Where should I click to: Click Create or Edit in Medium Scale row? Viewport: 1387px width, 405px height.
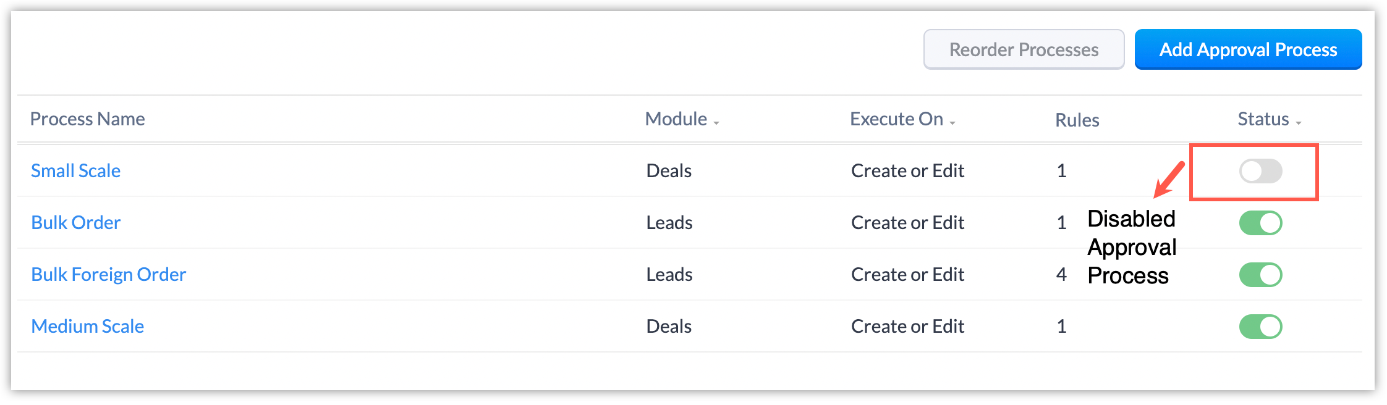(x=907, y=327)
